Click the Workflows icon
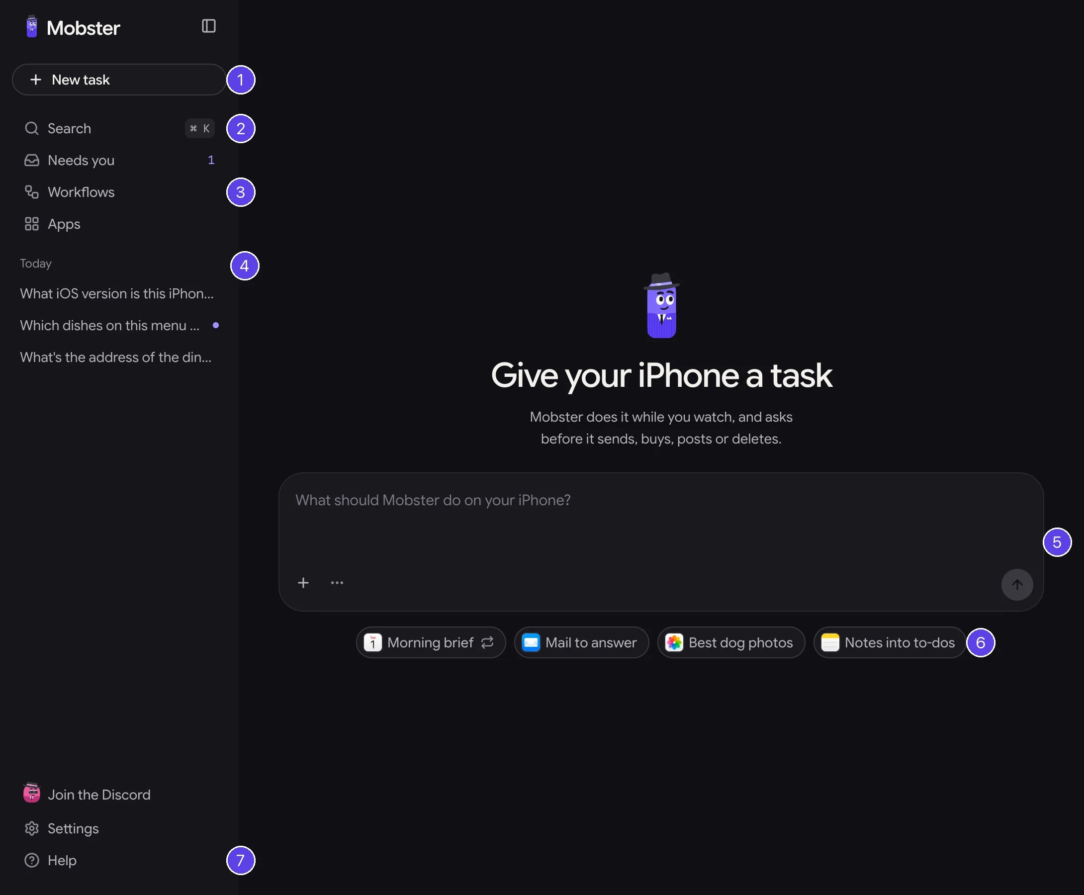The image size is (1084, 895). pyautogui.click(x=31, y=192)
